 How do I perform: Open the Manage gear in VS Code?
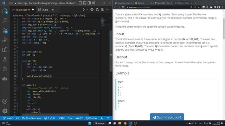tap(5, 111)
